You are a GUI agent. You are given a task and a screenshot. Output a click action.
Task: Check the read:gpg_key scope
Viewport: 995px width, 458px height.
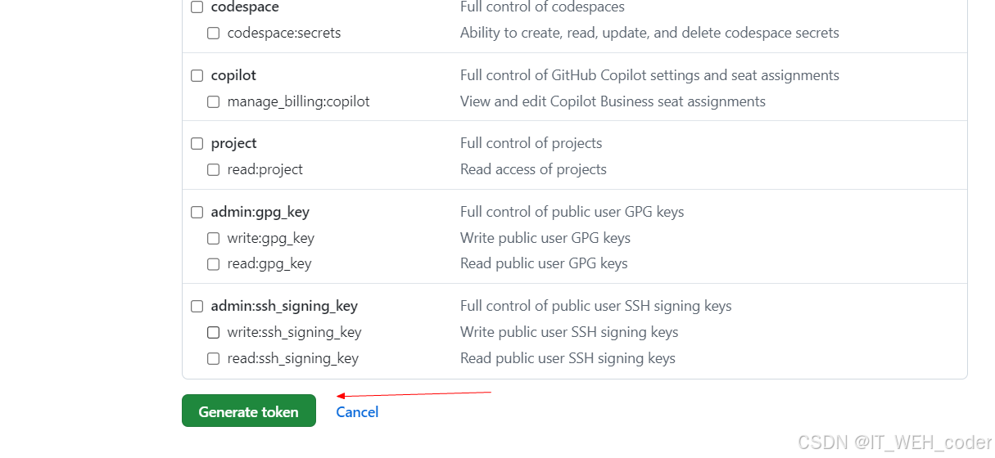click(213, 264)
